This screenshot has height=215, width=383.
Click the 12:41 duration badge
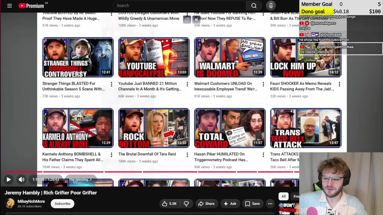106,72
